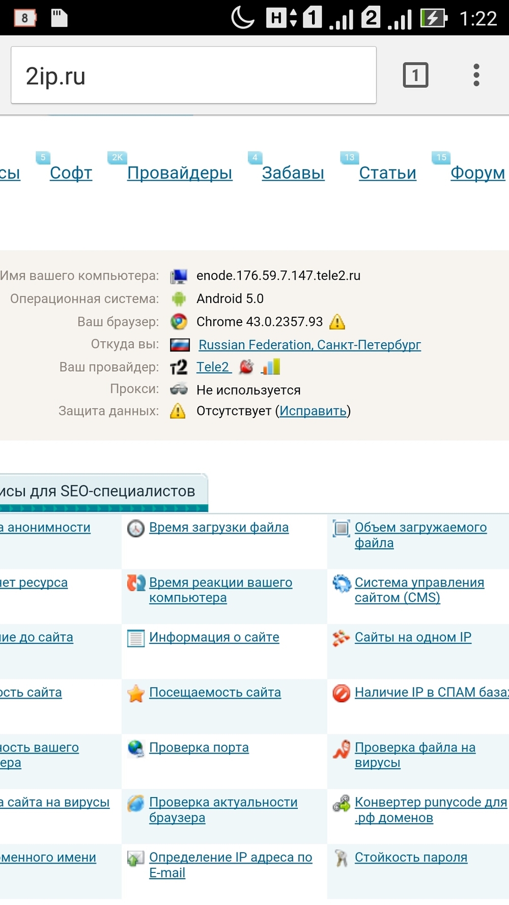Open the Статьи section

click(387, 173)
